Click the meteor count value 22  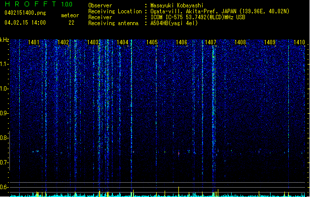click(x=71, y=23)
